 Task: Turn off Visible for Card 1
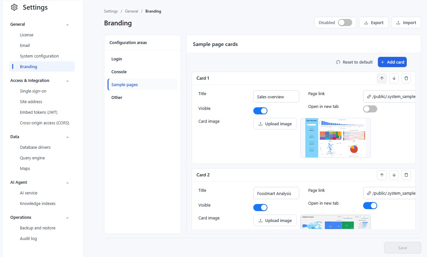click(x=260, y=111)
